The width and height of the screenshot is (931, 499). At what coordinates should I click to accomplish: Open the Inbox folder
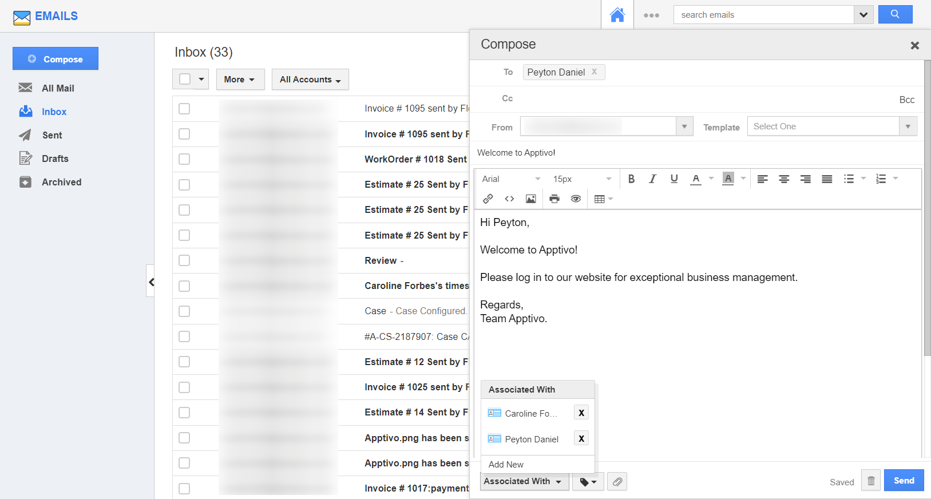(54, 112)
